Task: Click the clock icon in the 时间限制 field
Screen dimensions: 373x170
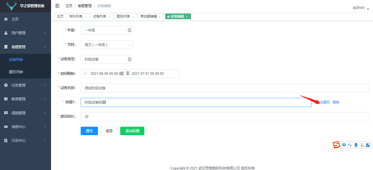Action: (x=85, y=73)
